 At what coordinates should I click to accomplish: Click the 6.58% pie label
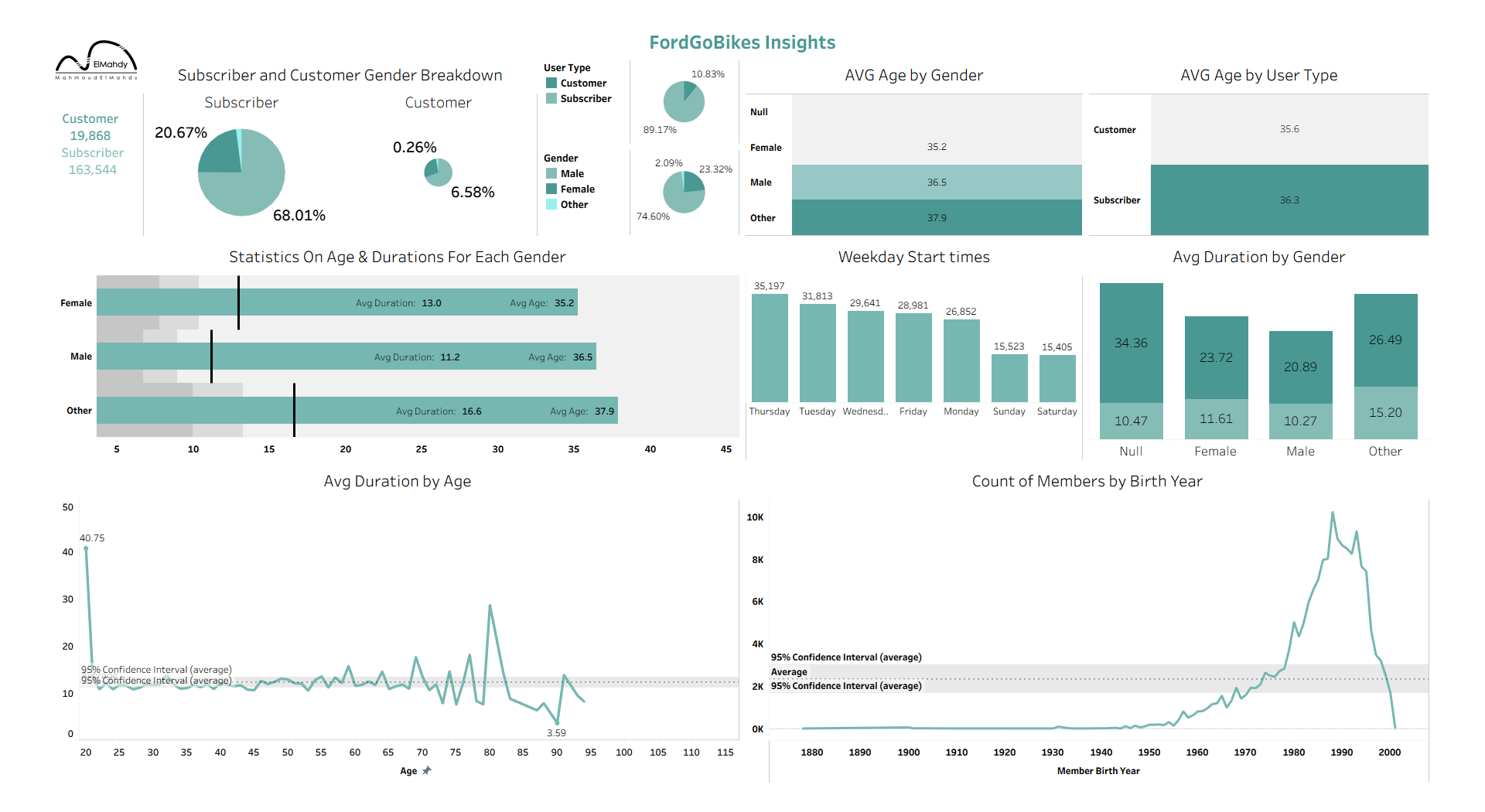click(x=473, y=192)
